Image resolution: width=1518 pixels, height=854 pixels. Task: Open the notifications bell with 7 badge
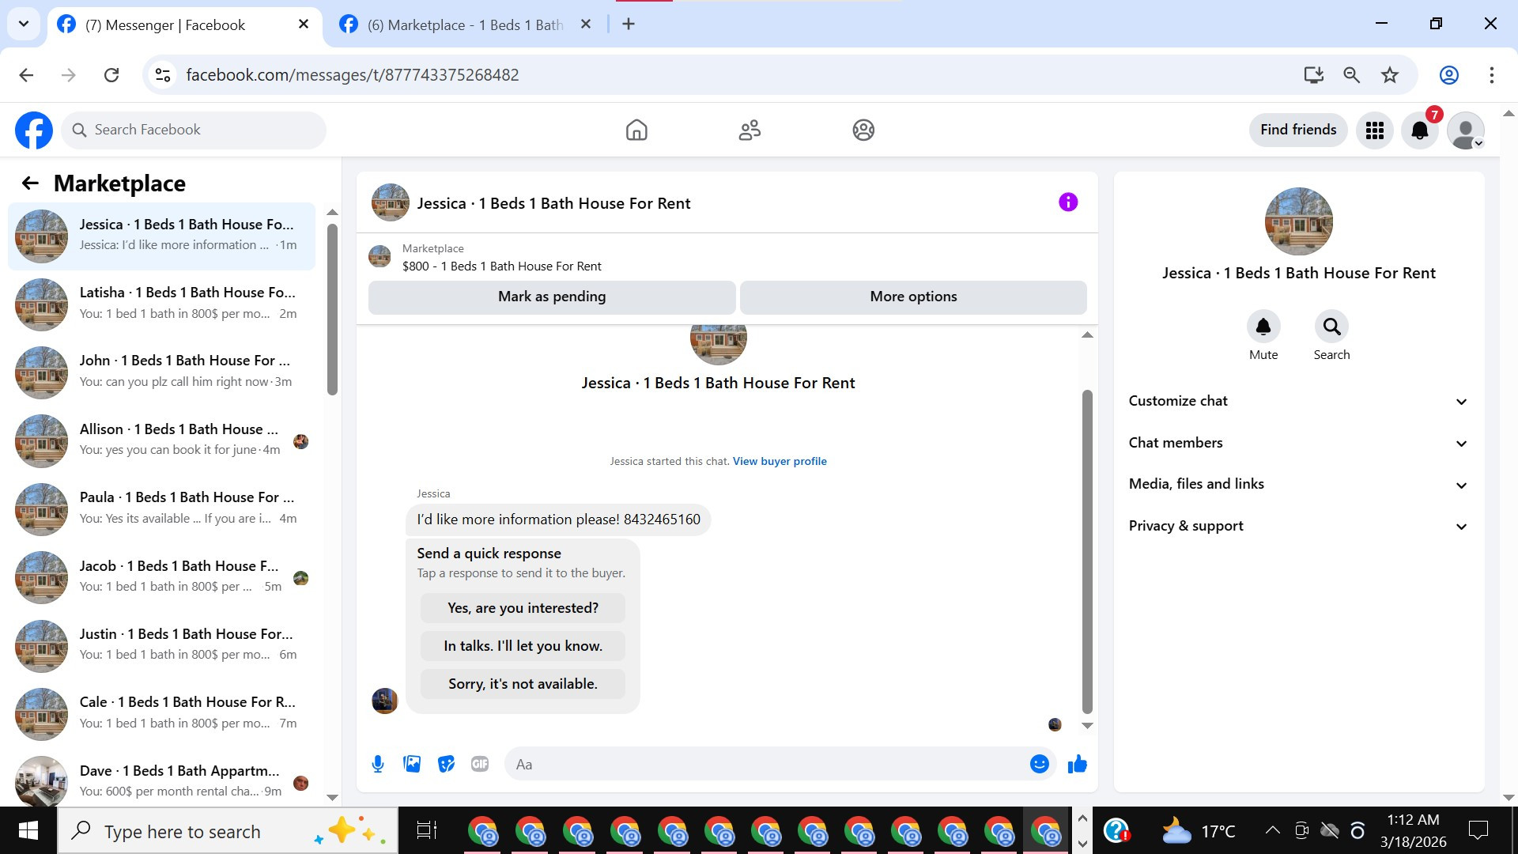coord(1420,130)
